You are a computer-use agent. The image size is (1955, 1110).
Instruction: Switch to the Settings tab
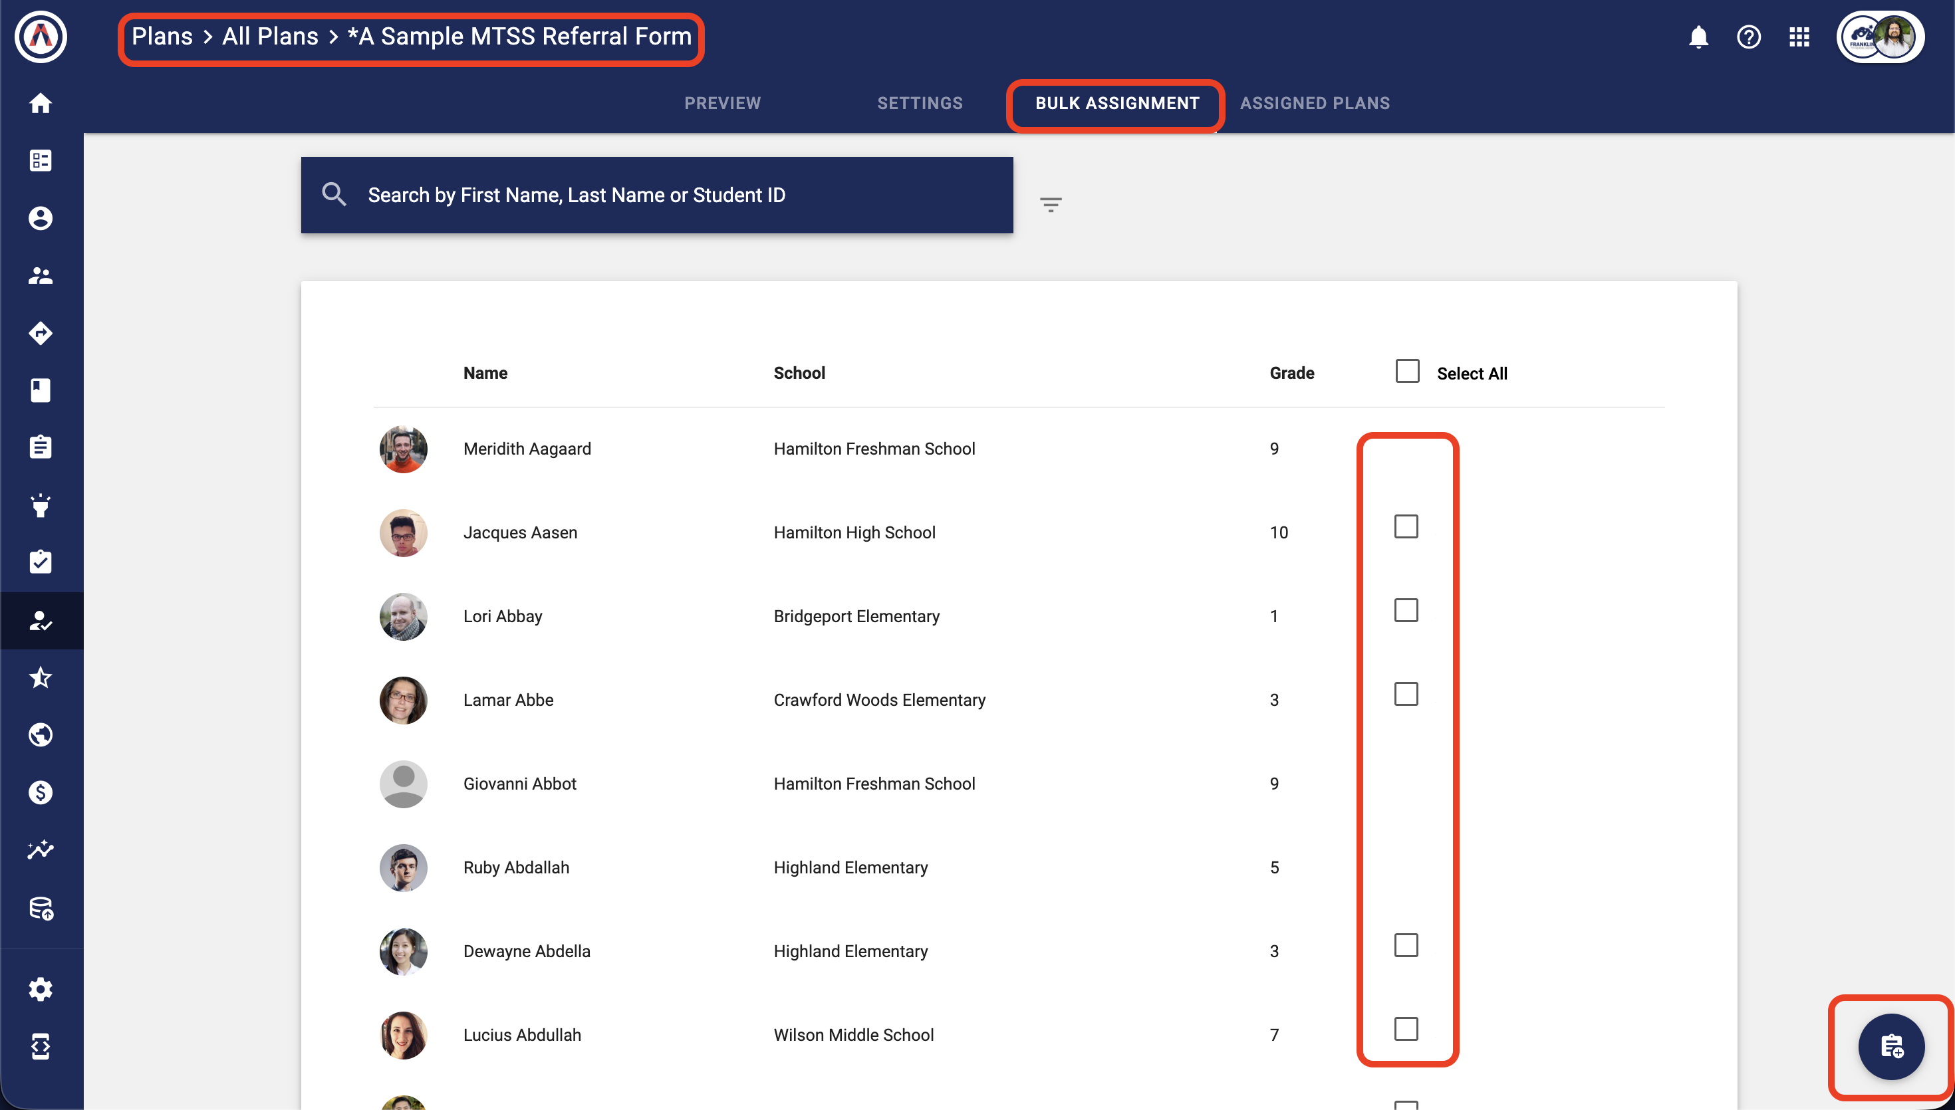pos(920,103)
